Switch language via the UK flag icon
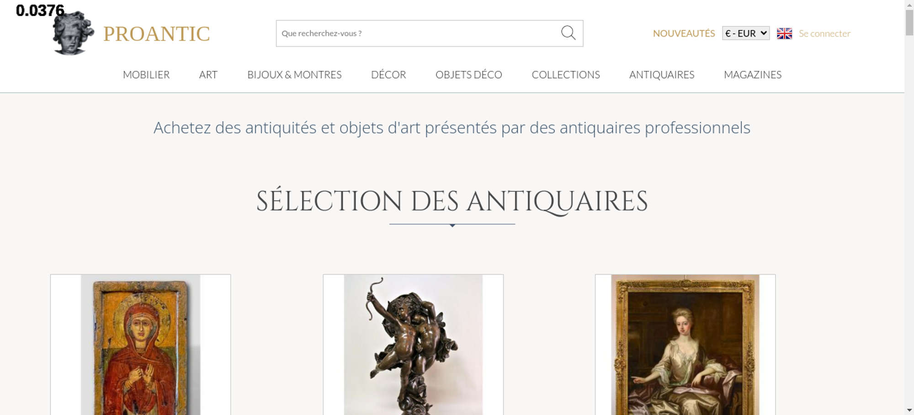 784,33
